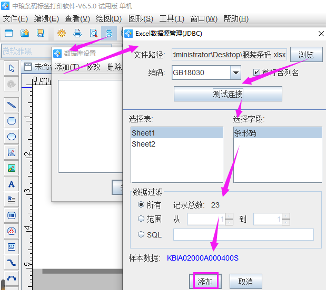Viewport: 326px width, 290px height.
Task: Open the database settings toolbar icon
Action: click(x=109, y=33)
